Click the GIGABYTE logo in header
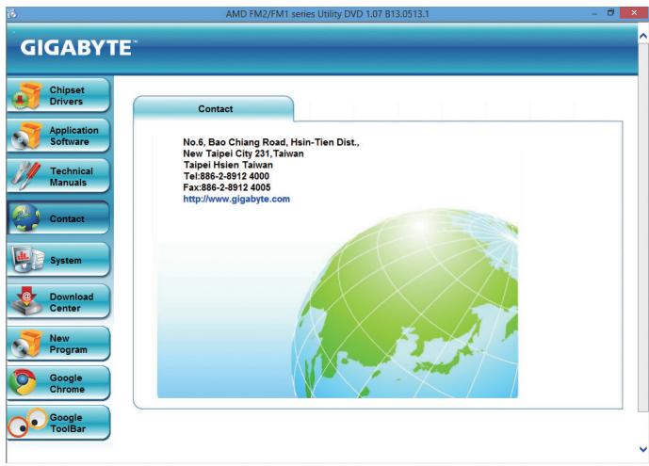The width and height of the screenshot is (649, 466). click(x=78, y=48)
